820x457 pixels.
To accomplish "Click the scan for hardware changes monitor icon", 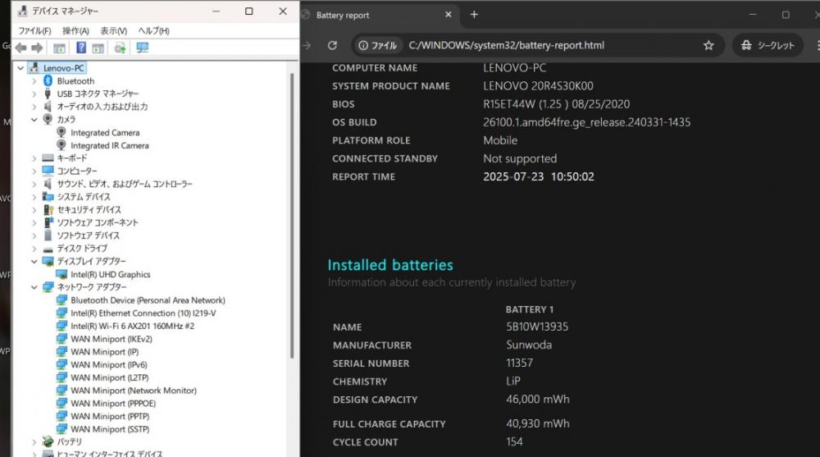I will coord(142,48).
